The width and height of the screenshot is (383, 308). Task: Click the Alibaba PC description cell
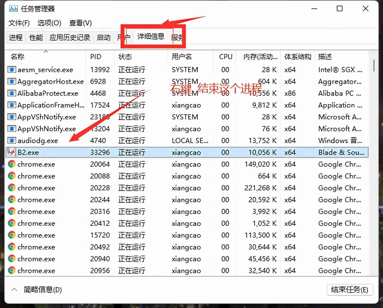340,93
